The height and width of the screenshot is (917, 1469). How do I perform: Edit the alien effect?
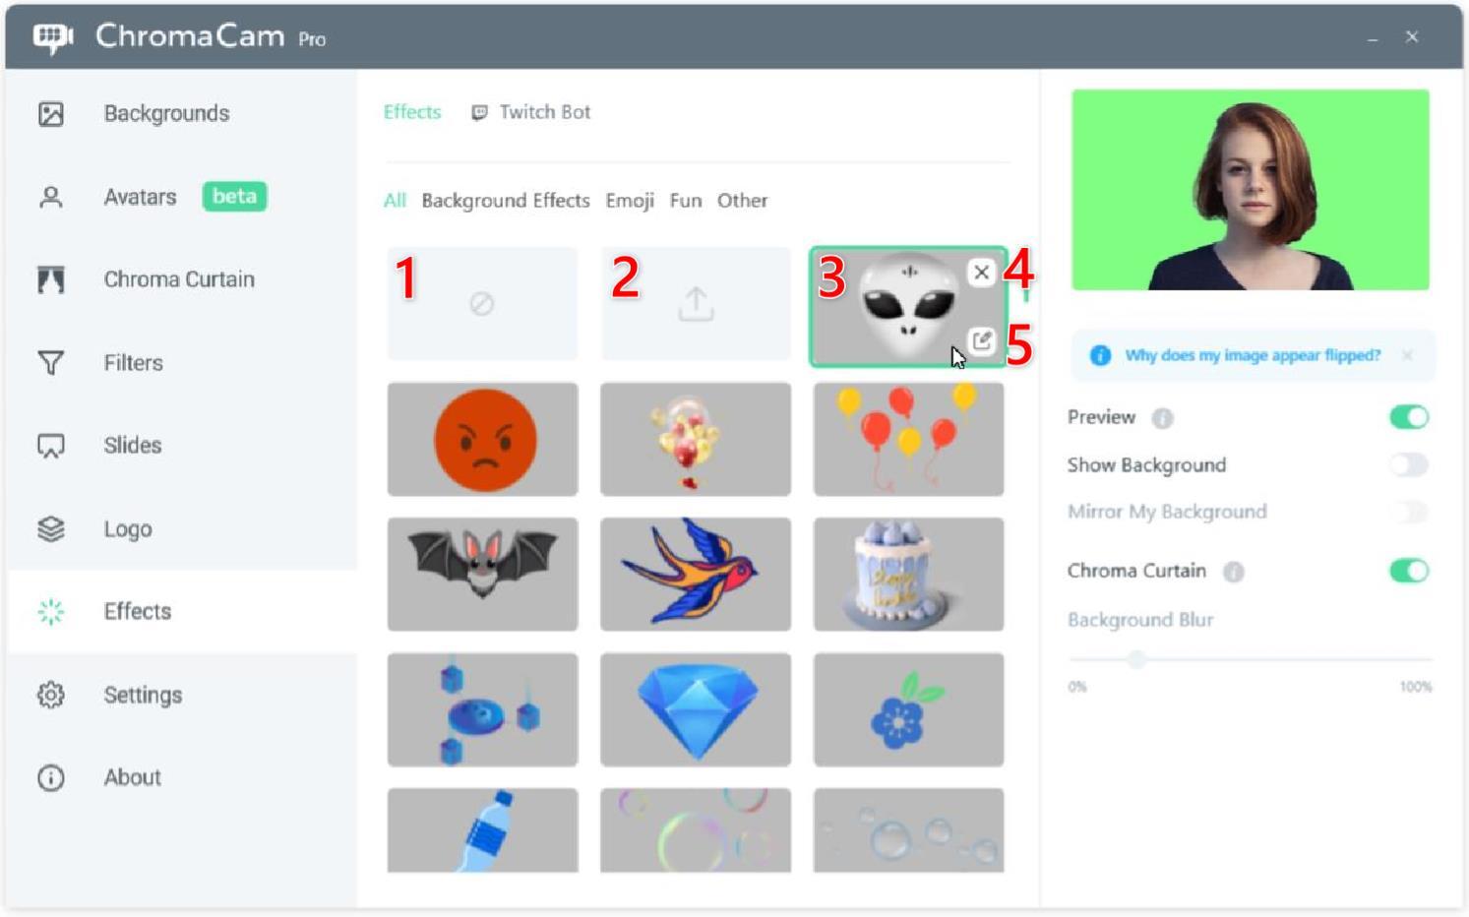982,339
